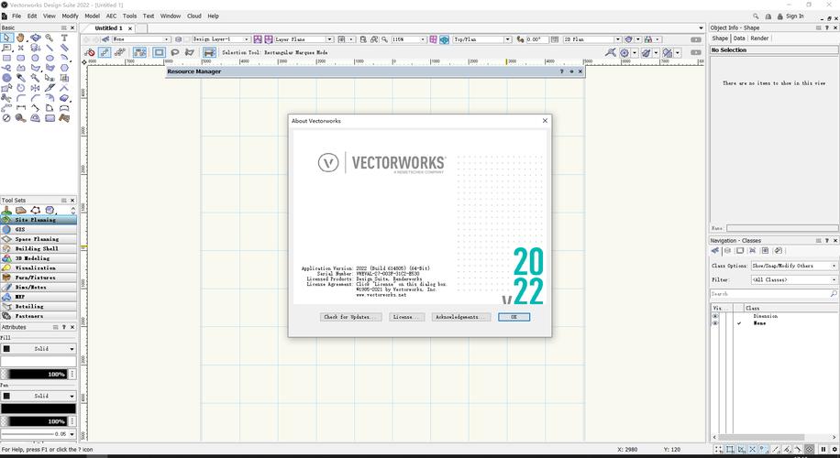Select the Polygon tool
840x458 pixels.
pyautogui.click(x=36, y=68)
